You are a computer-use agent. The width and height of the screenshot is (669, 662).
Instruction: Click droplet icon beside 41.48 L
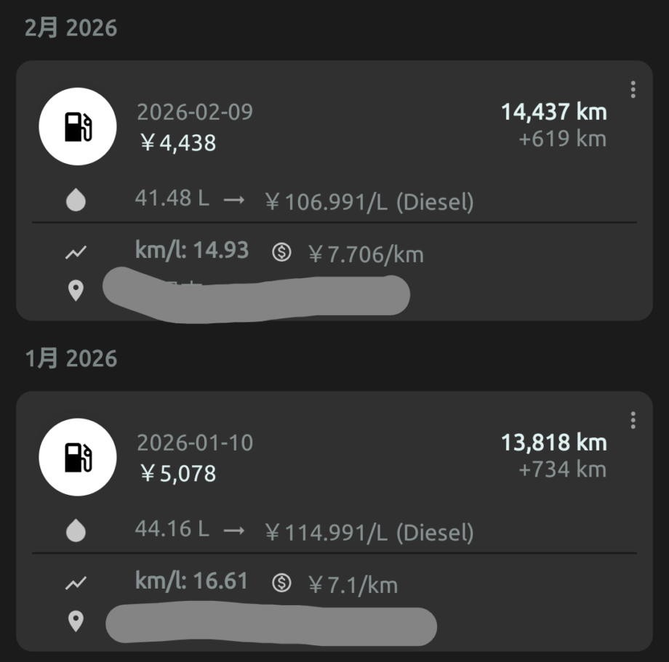click(x=76, y=201)
